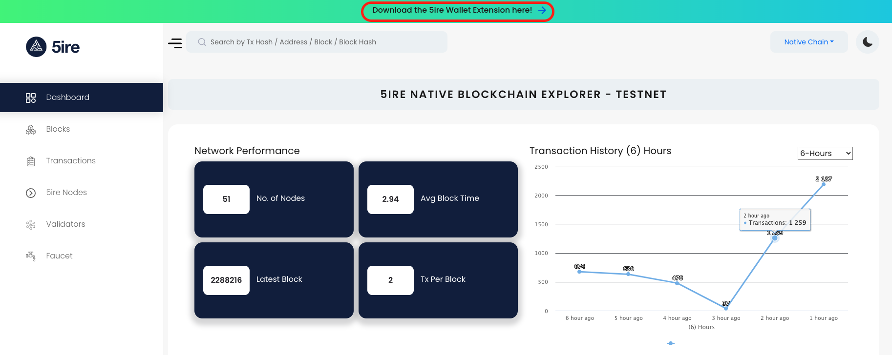This screenshot has width=892, height=355.
Task: Click the '6 hour ago' axis label
Action: (x=580, y=318)
